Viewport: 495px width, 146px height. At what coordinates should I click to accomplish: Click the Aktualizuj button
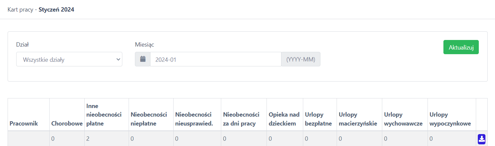click(461, 47)
